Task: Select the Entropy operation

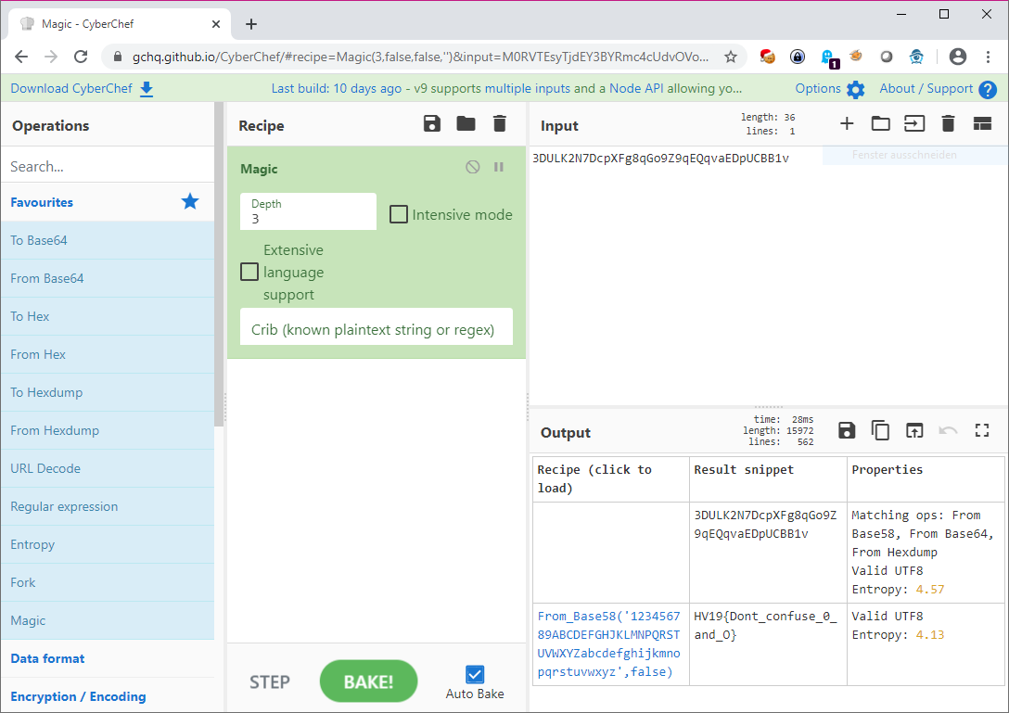Action: click(108, 543)
